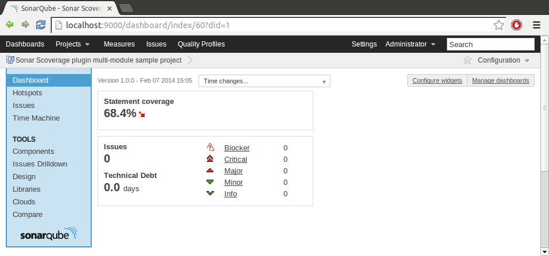Select Hotspots in the sidebar
The image size is (549, 256).
point(28,93)
